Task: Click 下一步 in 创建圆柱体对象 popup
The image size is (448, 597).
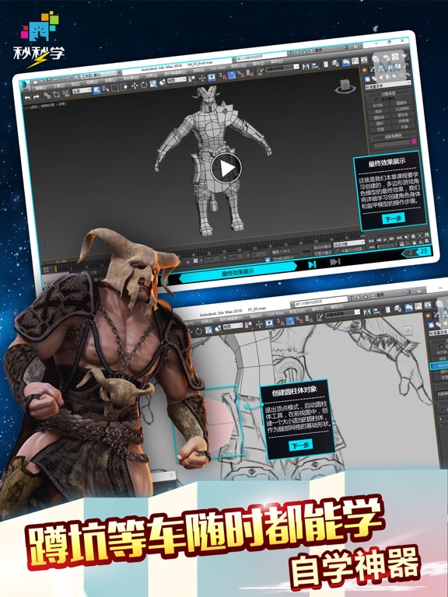Action: click(x=300, y=445)
